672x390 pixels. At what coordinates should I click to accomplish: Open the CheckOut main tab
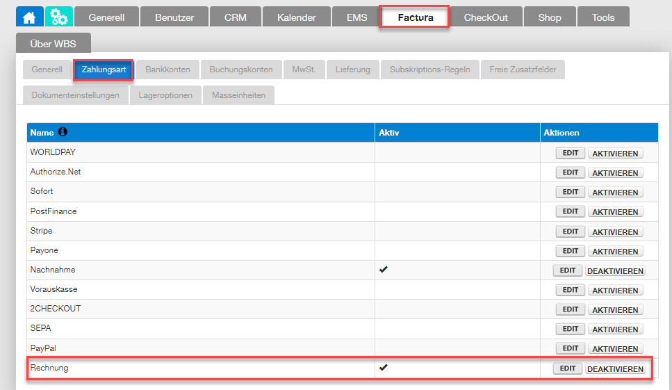point(486,17)
